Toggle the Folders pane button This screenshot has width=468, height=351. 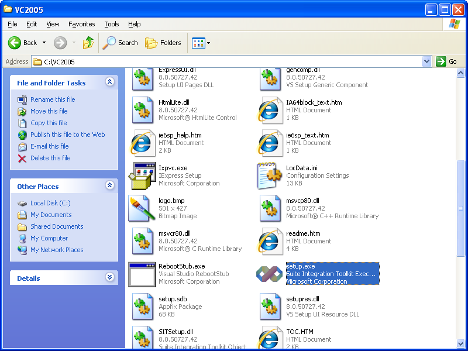point(163,43)
